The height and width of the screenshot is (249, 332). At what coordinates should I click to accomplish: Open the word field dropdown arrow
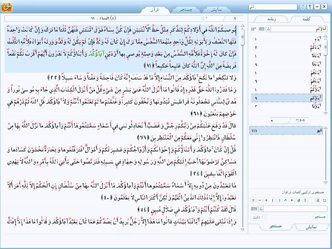click(x=269, y=29)
